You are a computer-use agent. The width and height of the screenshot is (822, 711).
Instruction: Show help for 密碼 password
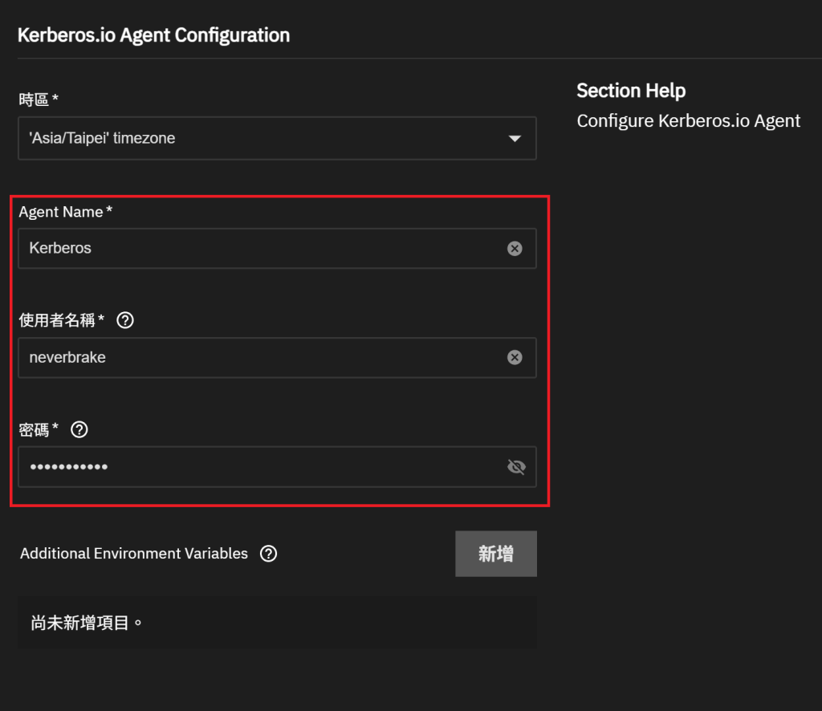pos(79,429)
